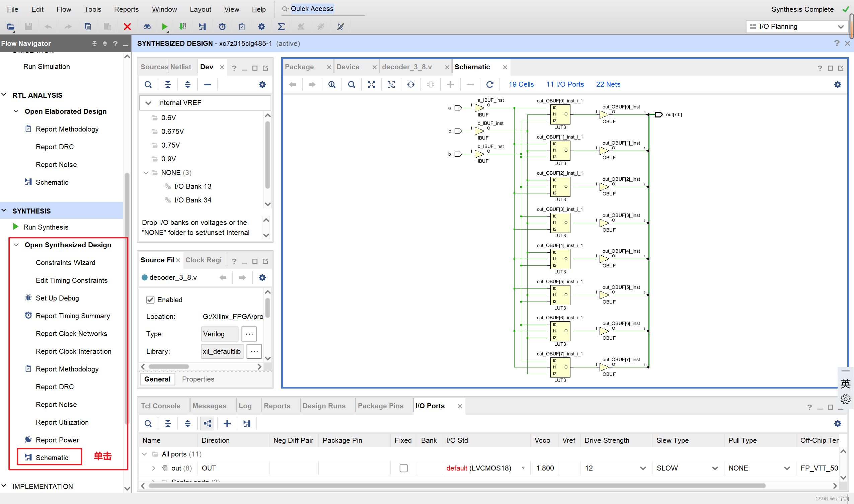Click the red Cancel X toolbar icon
This screenshot has width=854, height=504.
(x=127, y=26)
